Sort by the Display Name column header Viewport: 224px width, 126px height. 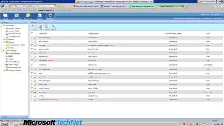pyautogui.click(x=93, y=34)
